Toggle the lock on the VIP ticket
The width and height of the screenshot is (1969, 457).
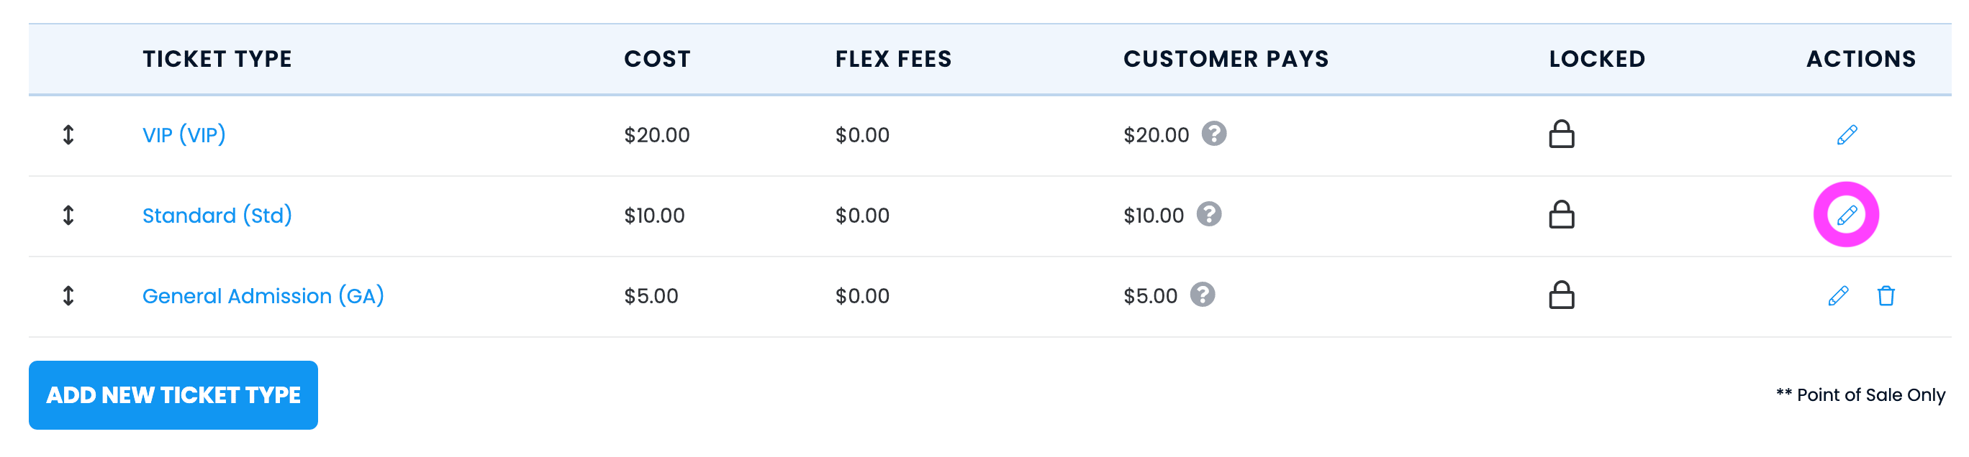[1562, 134]
